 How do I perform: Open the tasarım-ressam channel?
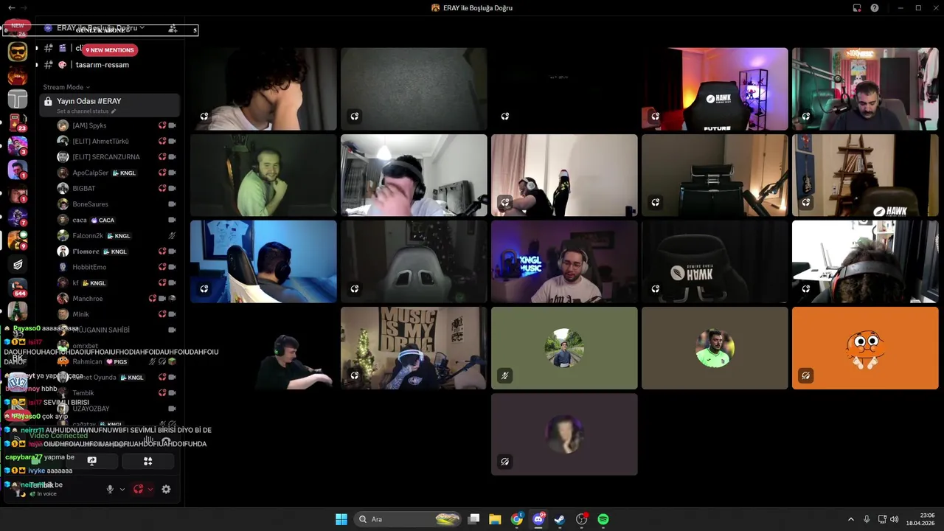click(x=103, y=65)
